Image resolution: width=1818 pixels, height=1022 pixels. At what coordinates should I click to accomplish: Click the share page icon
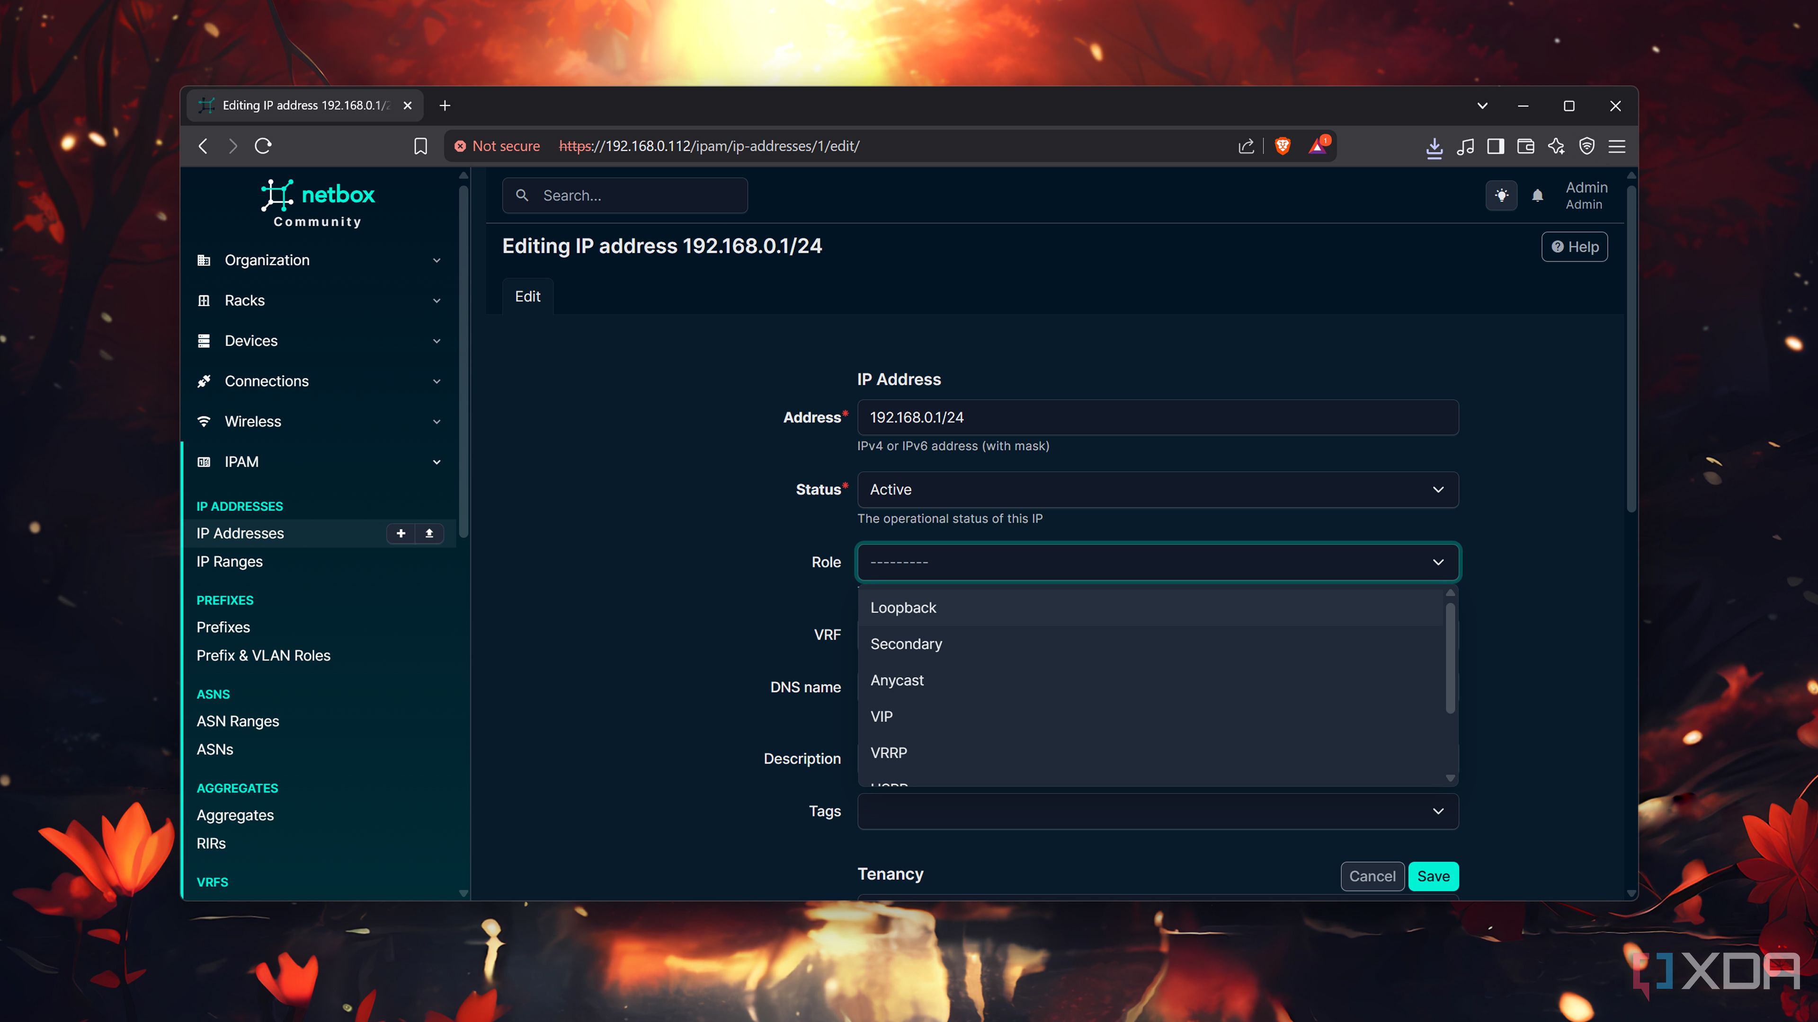(1246, 146)
